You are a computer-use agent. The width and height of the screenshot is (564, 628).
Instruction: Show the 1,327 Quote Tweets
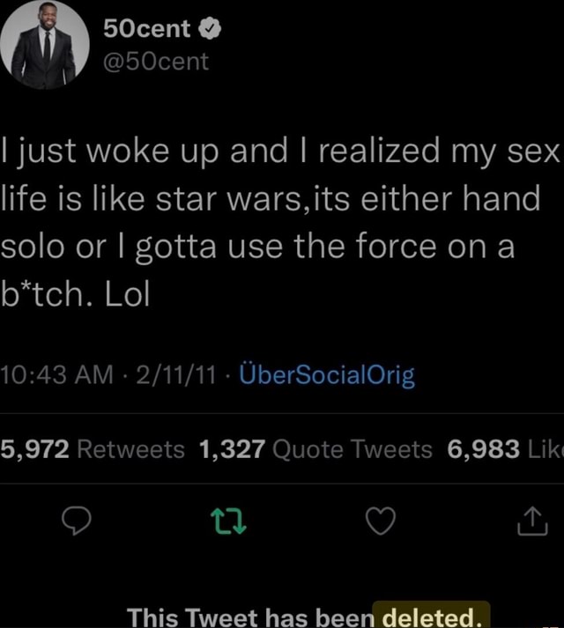pyautogui.click(x=315, y=450)
